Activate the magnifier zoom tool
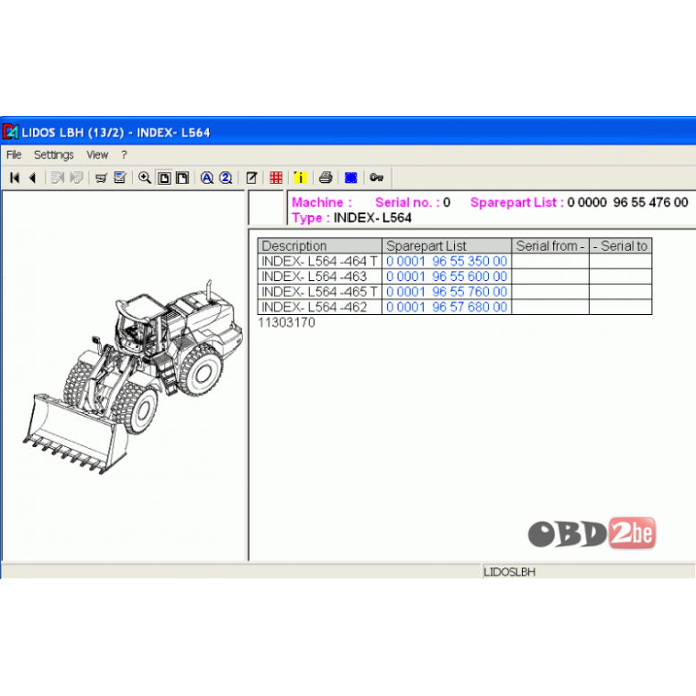The width and height of the screenshot is (696, 696). (145, 178)
